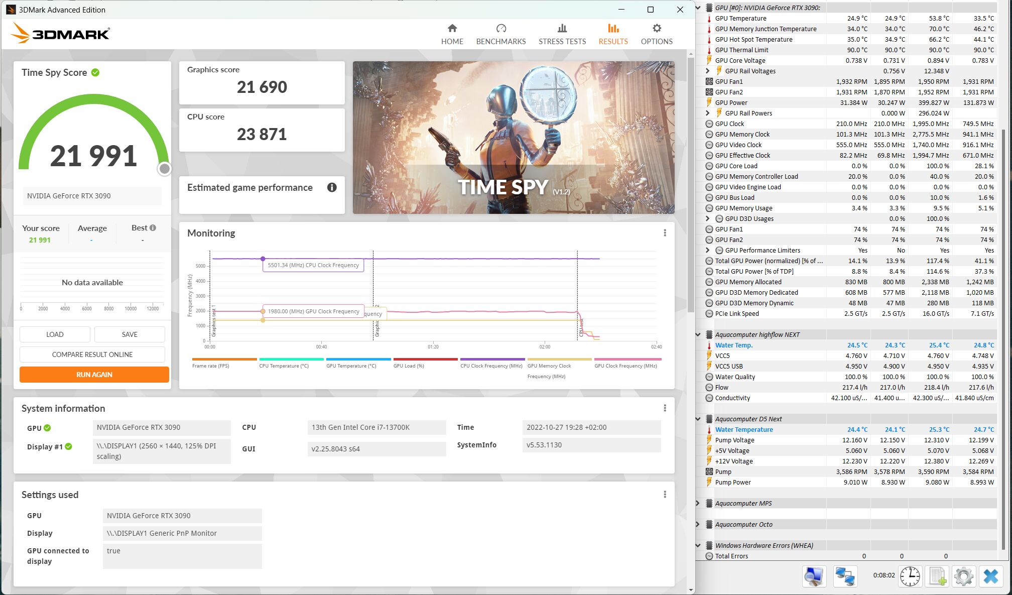Click COMPARE RESULT ONLINE
1012x595 pixels.
[92, 354]
